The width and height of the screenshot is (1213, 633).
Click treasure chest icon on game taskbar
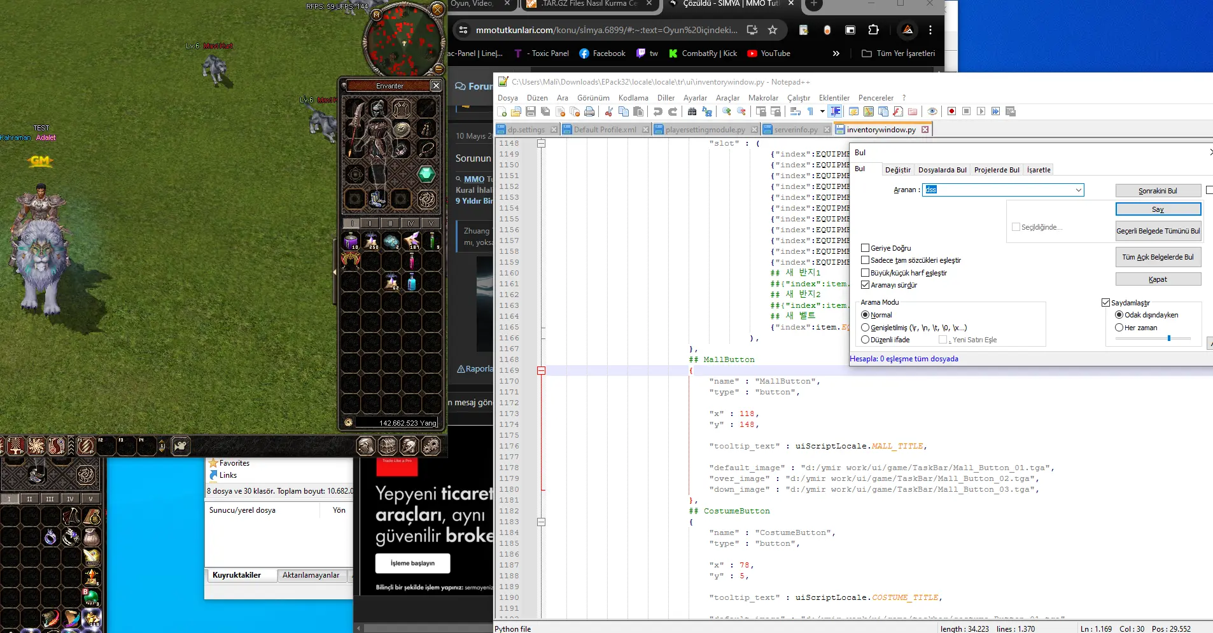pos(388,446)
